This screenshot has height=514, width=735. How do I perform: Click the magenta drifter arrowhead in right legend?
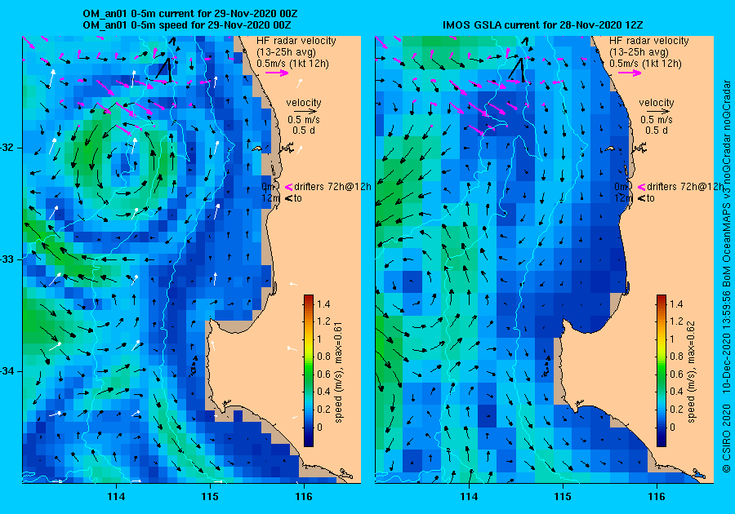[641, 188]
